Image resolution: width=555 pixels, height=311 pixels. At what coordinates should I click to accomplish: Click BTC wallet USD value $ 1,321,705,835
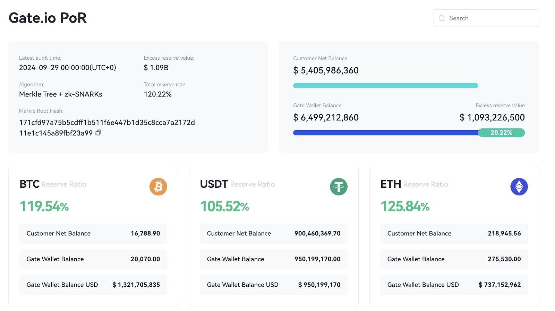coord(136,285)
